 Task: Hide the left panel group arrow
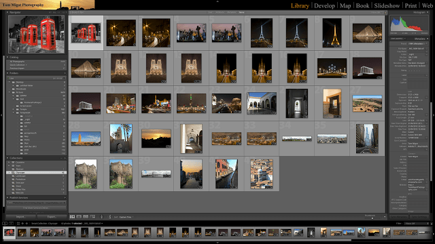click(1, 115)
